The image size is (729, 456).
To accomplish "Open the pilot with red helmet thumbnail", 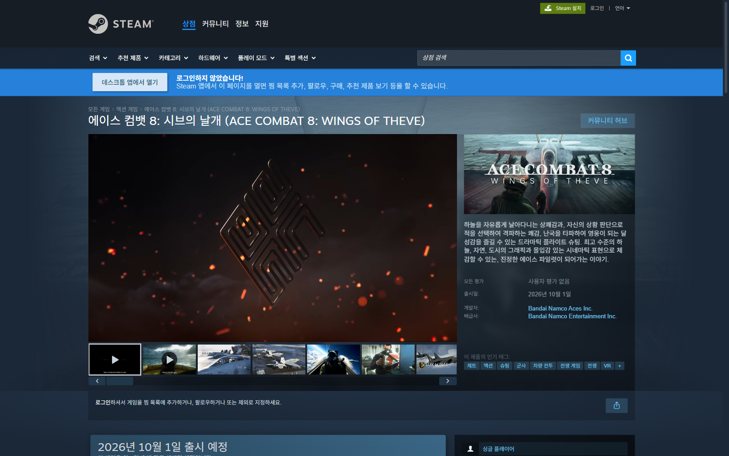I will click(x=388, y=359).
